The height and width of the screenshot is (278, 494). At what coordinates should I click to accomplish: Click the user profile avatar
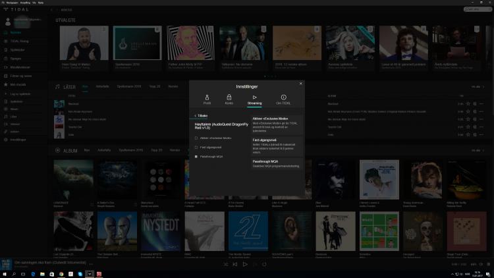coord(8,22)
